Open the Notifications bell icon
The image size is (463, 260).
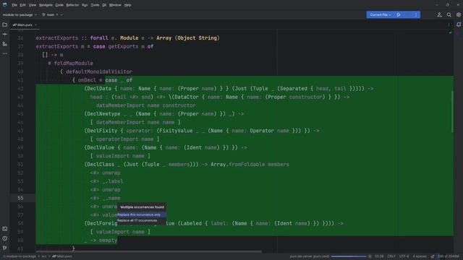pyautogui.click(x=458, y=25)
